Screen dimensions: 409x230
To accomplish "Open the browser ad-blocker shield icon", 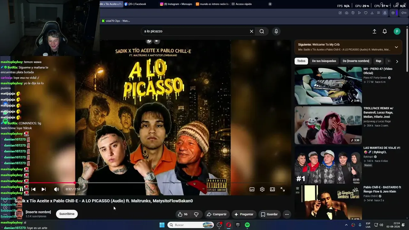I will [x=353, y=13].
